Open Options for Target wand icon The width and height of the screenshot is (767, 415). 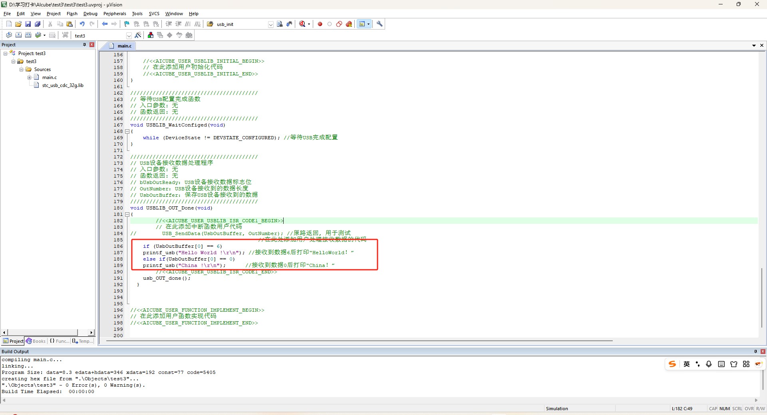(138, 35)
